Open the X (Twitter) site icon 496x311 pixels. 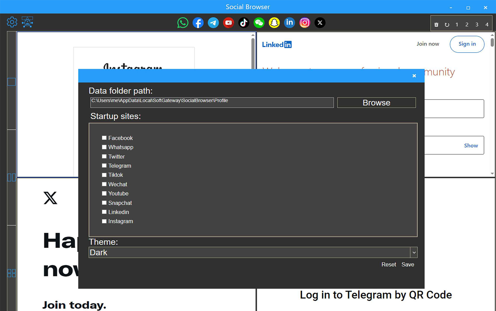pyautogui.click(x=320, y=23)
